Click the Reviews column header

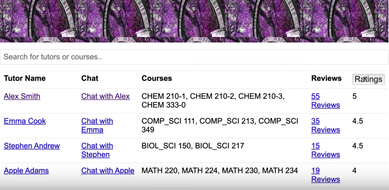[326, 78]
